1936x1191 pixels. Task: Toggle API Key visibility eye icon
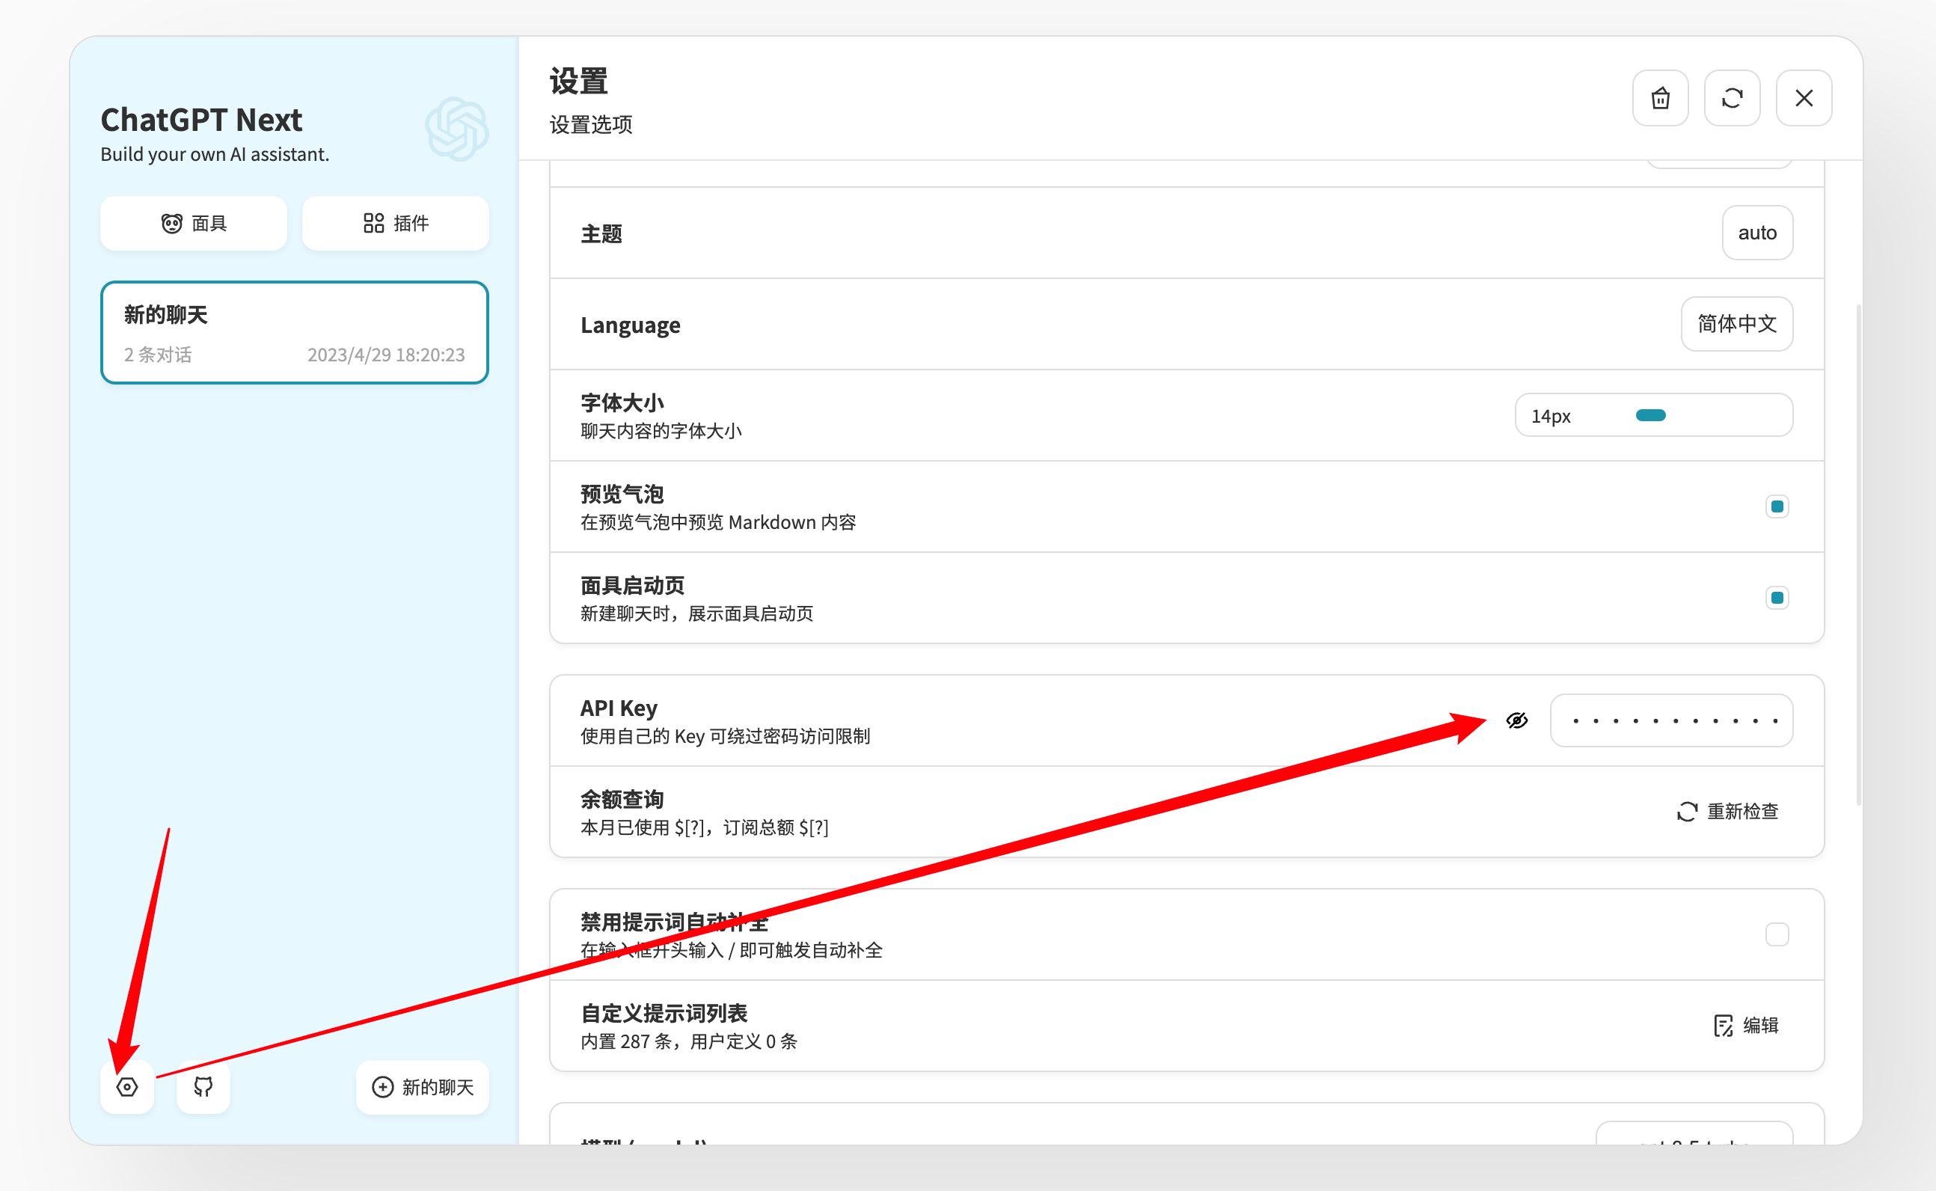[1517, 720]
